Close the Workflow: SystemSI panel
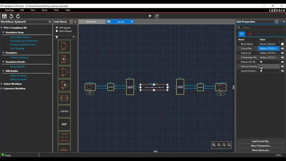The height and width of the screenshot is (161, 286). pyautogui.click(x=50, y=22)
